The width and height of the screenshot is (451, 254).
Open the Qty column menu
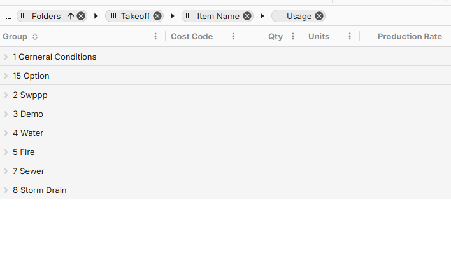pyautogui.click(x=293, y=37)
